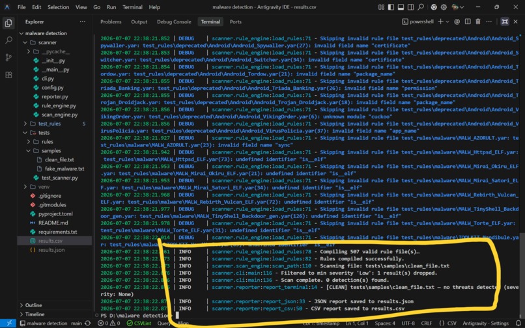Open the launch profile dropdown arrow

pos(447,21)
